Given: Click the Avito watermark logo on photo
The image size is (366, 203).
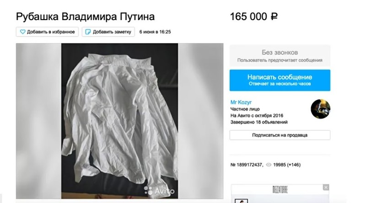Looking at the screenshot, I should coord(159,191).
